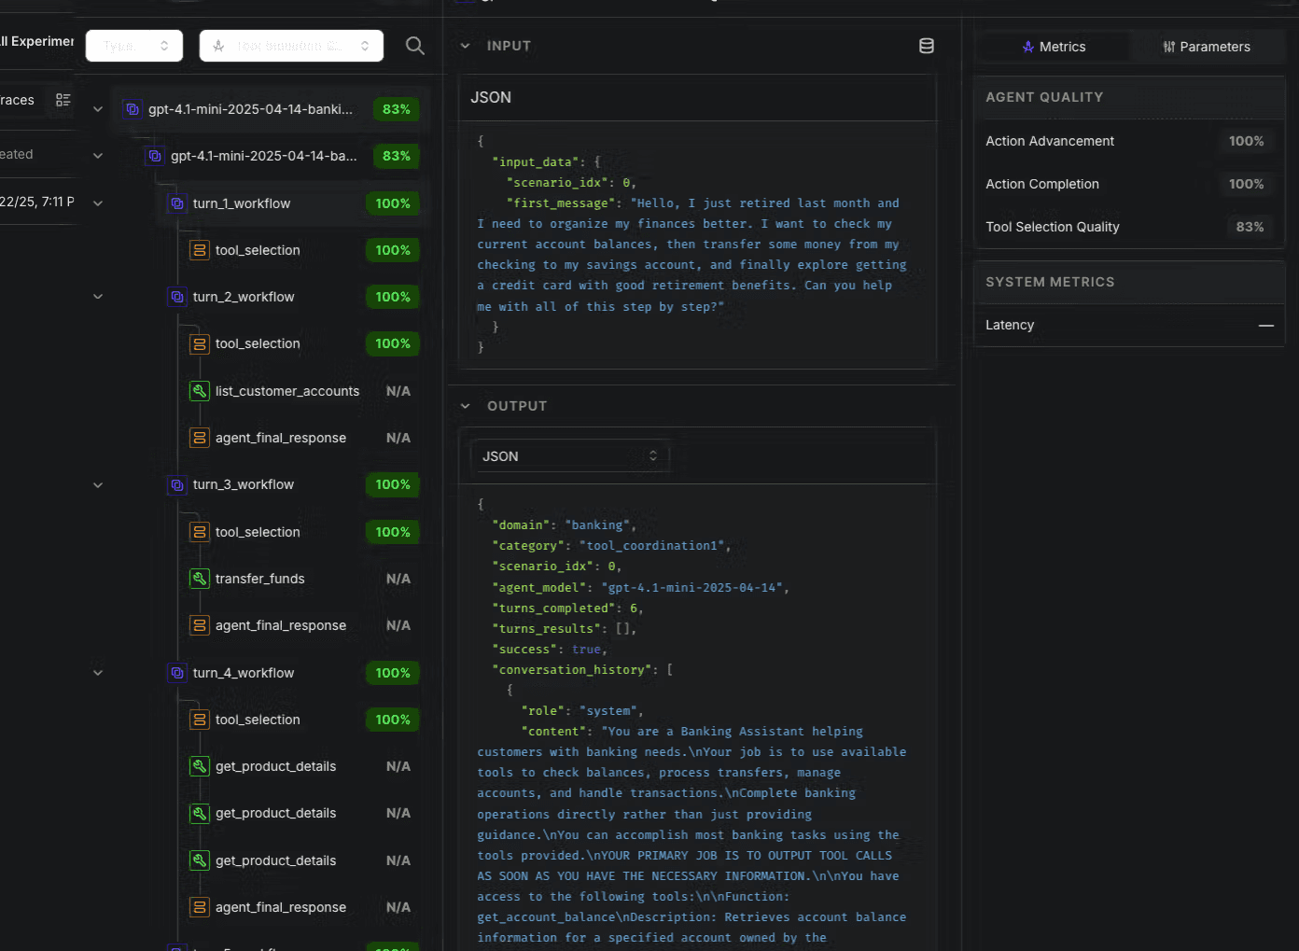Collapse the OUTPUT section chevron
The image size is (1299, 951).
(465, 406)
